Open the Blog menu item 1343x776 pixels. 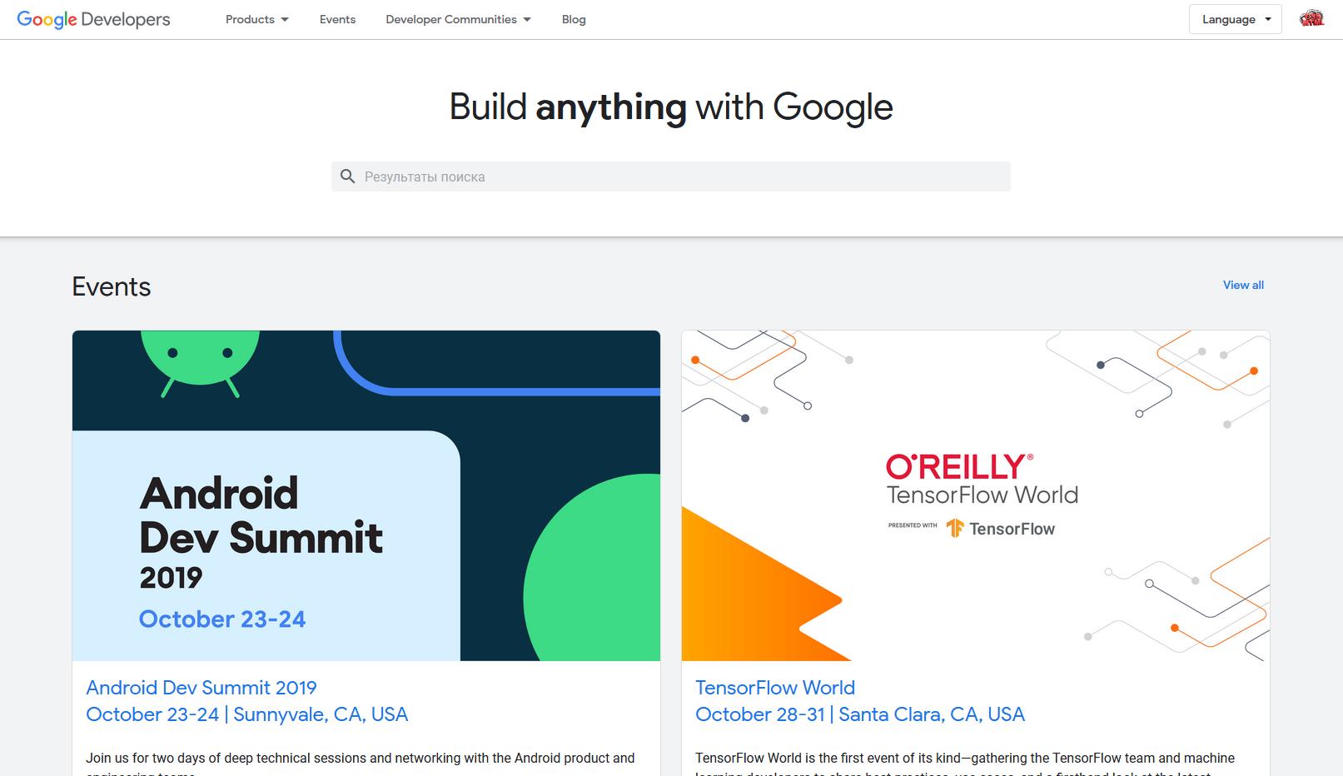point(574,19)
